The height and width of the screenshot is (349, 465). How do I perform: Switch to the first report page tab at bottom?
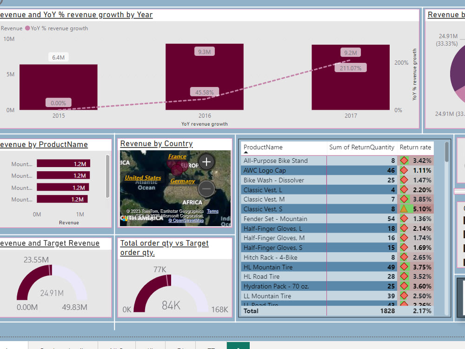click(x=14, y=346)
